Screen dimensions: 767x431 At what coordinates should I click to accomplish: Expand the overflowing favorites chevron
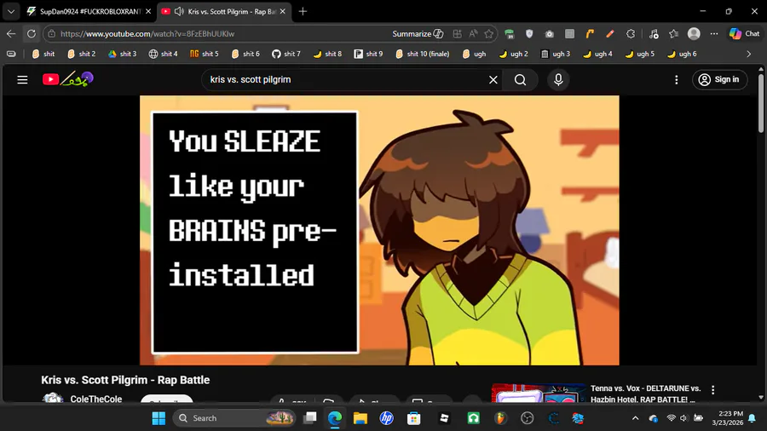point(749,54)
